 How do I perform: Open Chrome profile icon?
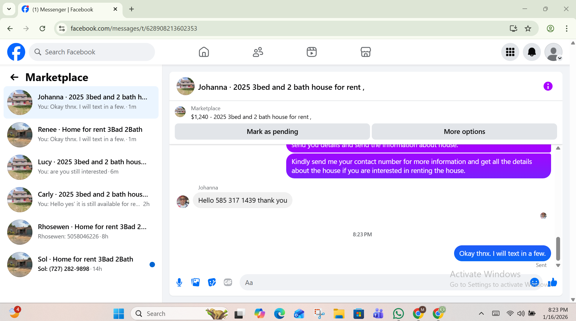[550, 29]
